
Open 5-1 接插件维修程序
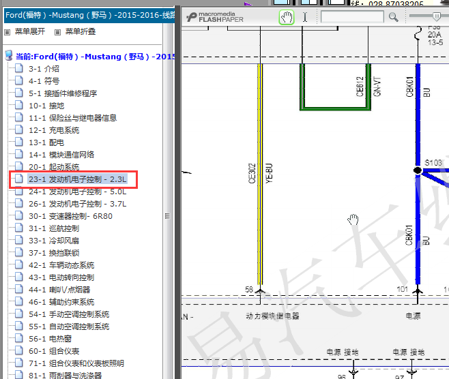pos(63,93)
